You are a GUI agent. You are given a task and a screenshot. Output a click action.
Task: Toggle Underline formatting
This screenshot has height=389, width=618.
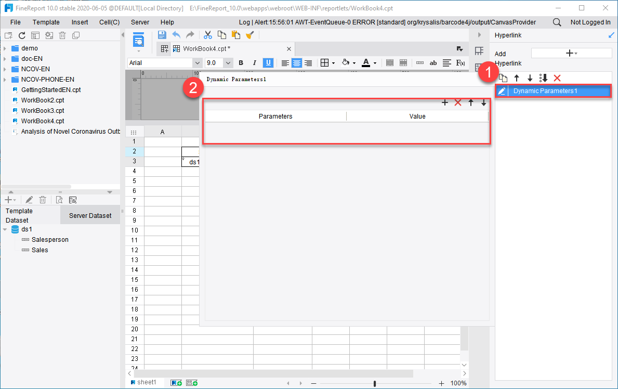point(268,63)
